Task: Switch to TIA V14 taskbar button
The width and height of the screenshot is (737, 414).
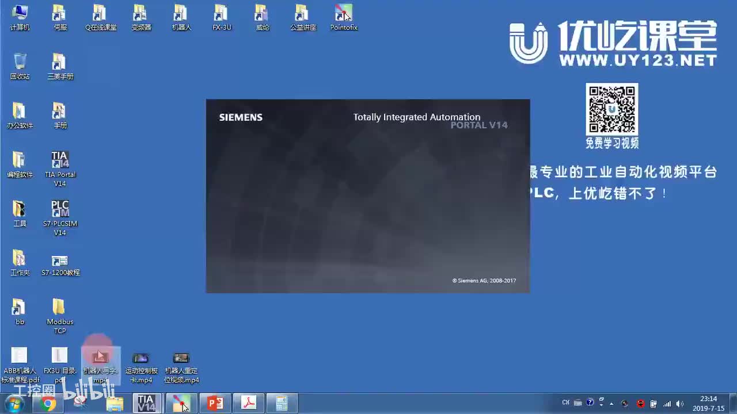Action: (147, 404)
